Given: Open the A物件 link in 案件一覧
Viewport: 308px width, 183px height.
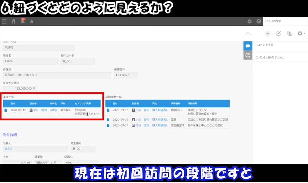Looking at the screenshot, I should (53, 110).
